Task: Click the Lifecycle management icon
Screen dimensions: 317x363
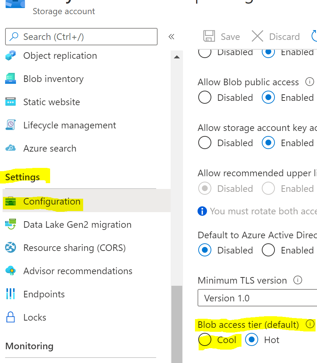Action: pos(11,125)
